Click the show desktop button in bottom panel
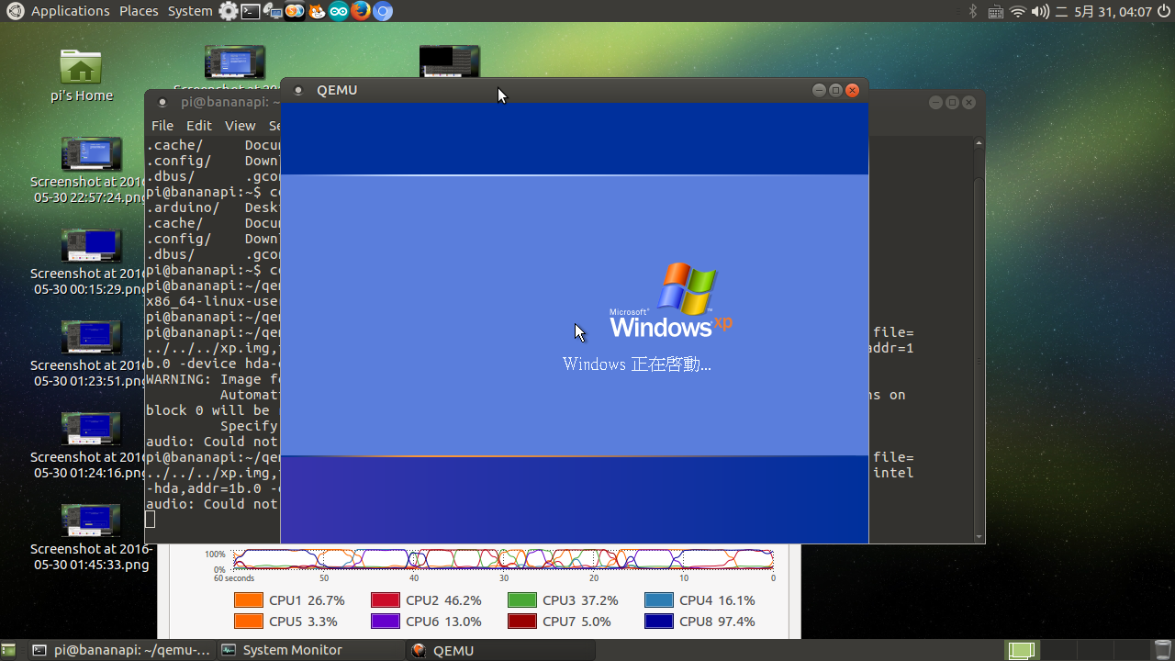 8,650
